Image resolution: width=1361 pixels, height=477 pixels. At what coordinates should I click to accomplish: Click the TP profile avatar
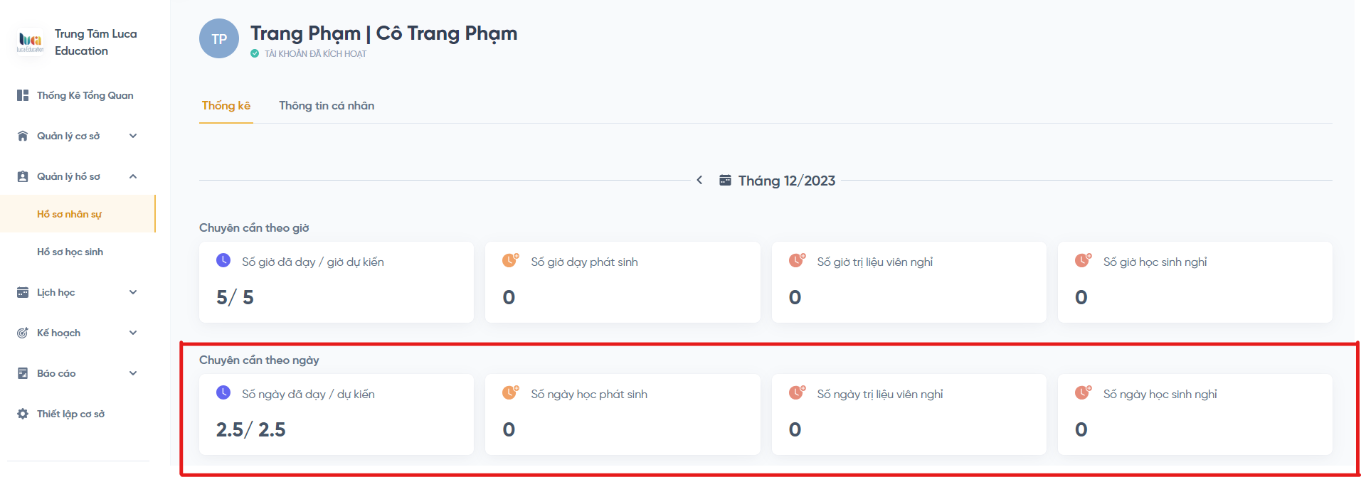(219, 39)
